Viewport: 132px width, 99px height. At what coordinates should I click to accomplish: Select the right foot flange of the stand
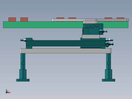[108, 80]
